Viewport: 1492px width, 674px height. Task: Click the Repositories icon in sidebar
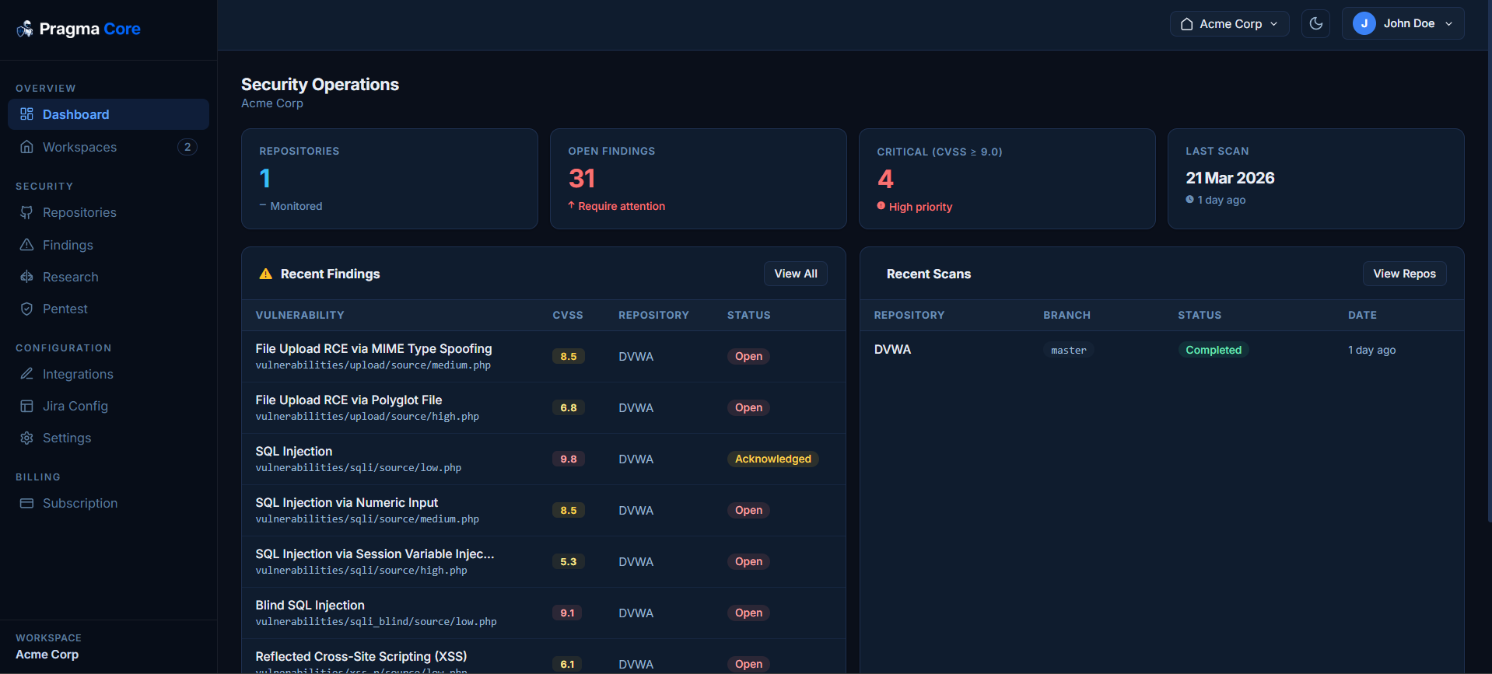(26, 212)
